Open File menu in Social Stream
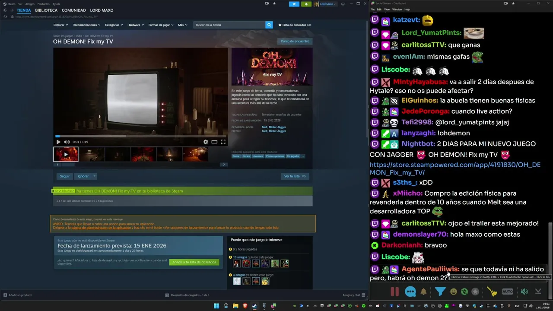553x311 pixels. [x=372, y=10]
